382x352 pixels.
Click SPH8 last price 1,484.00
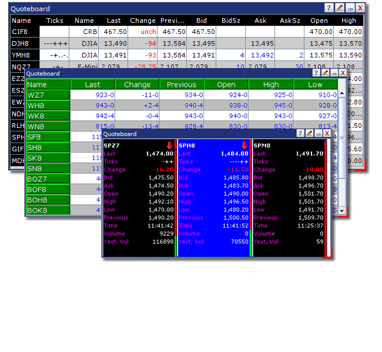(x=234, y=154)
